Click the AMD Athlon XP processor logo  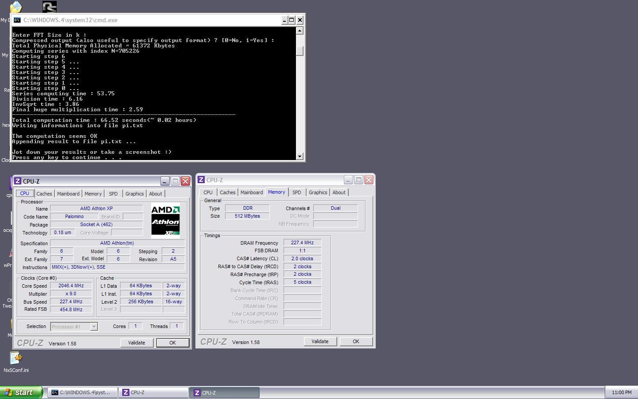tap(166, 221)
